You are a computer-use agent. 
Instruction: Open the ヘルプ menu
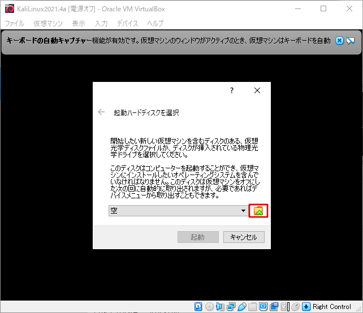pyautogui.click(x=155, y=23)
